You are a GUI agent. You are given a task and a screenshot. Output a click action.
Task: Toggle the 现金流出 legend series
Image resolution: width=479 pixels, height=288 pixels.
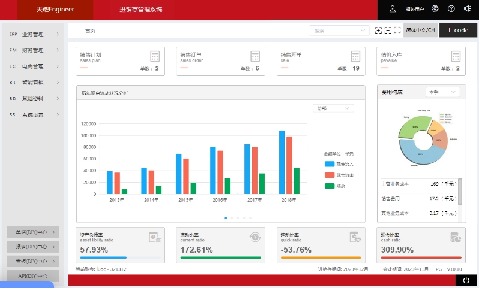(x=339, y=175)
